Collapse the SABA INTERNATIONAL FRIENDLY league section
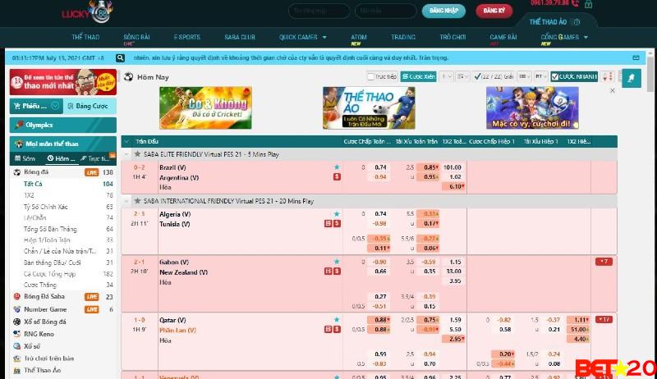The image size is (657, 379). [126, 200]
